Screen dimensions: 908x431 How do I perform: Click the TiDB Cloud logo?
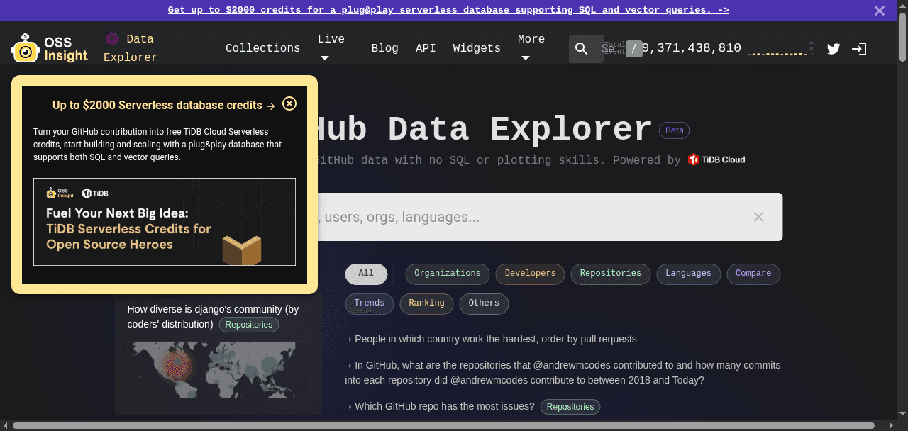tap(716, 160)
